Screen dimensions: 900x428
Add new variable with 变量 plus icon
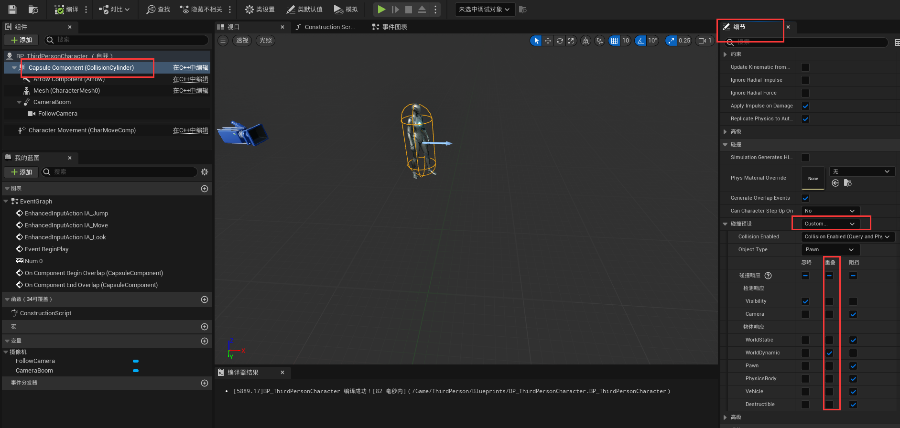point(205,341)
